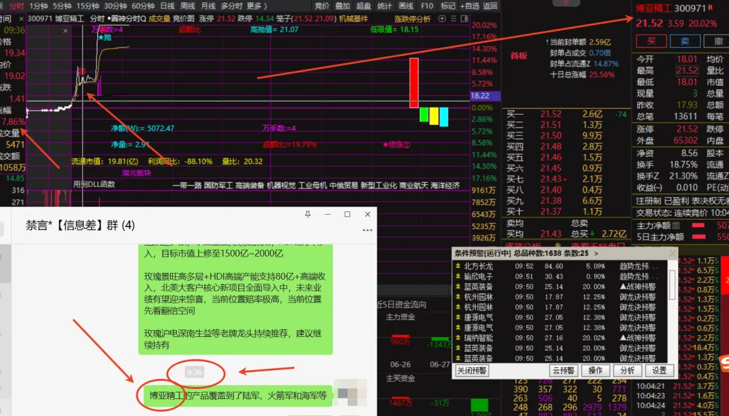Click the 国防军工 sector link

pyautogui.click(x=219, y=186)
